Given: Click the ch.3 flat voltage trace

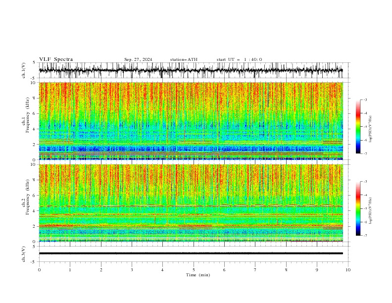Looking at the screenshot, I should [x=191, y=253].
